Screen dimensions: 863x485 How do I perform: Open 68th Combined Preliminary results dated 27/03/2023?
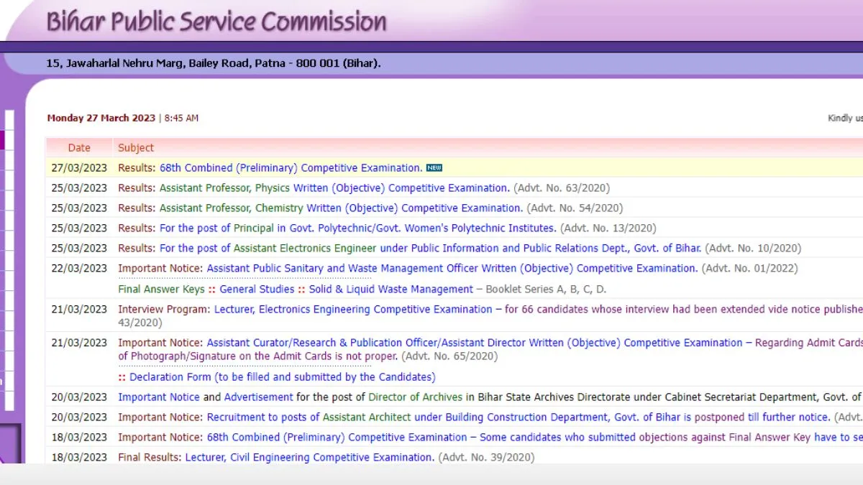click(291, 168)
